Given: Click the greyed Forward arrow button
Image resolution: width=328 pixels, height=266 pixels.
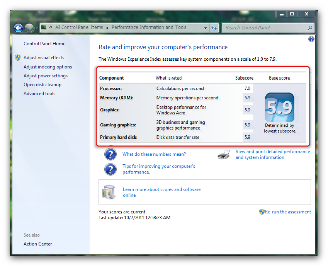Looking at the screenshot, I should [x=29, y=28].
